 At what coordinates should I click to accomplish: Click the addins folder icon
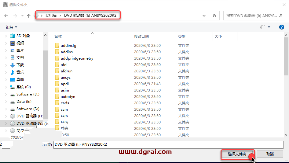point(57,52)
